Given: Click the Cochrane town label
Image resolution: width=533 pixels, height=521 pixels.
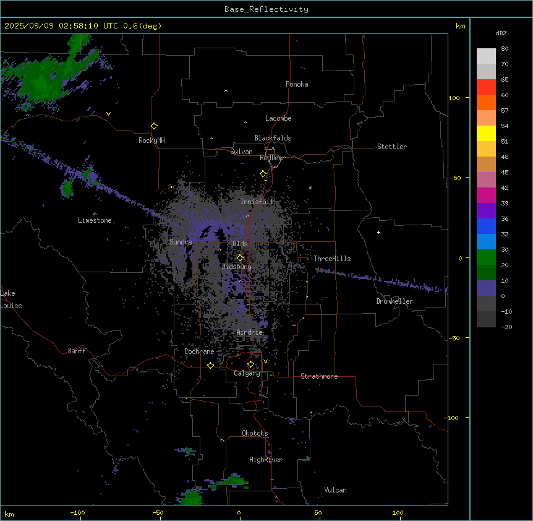Looking at the screenshot, I should point(199,351).
